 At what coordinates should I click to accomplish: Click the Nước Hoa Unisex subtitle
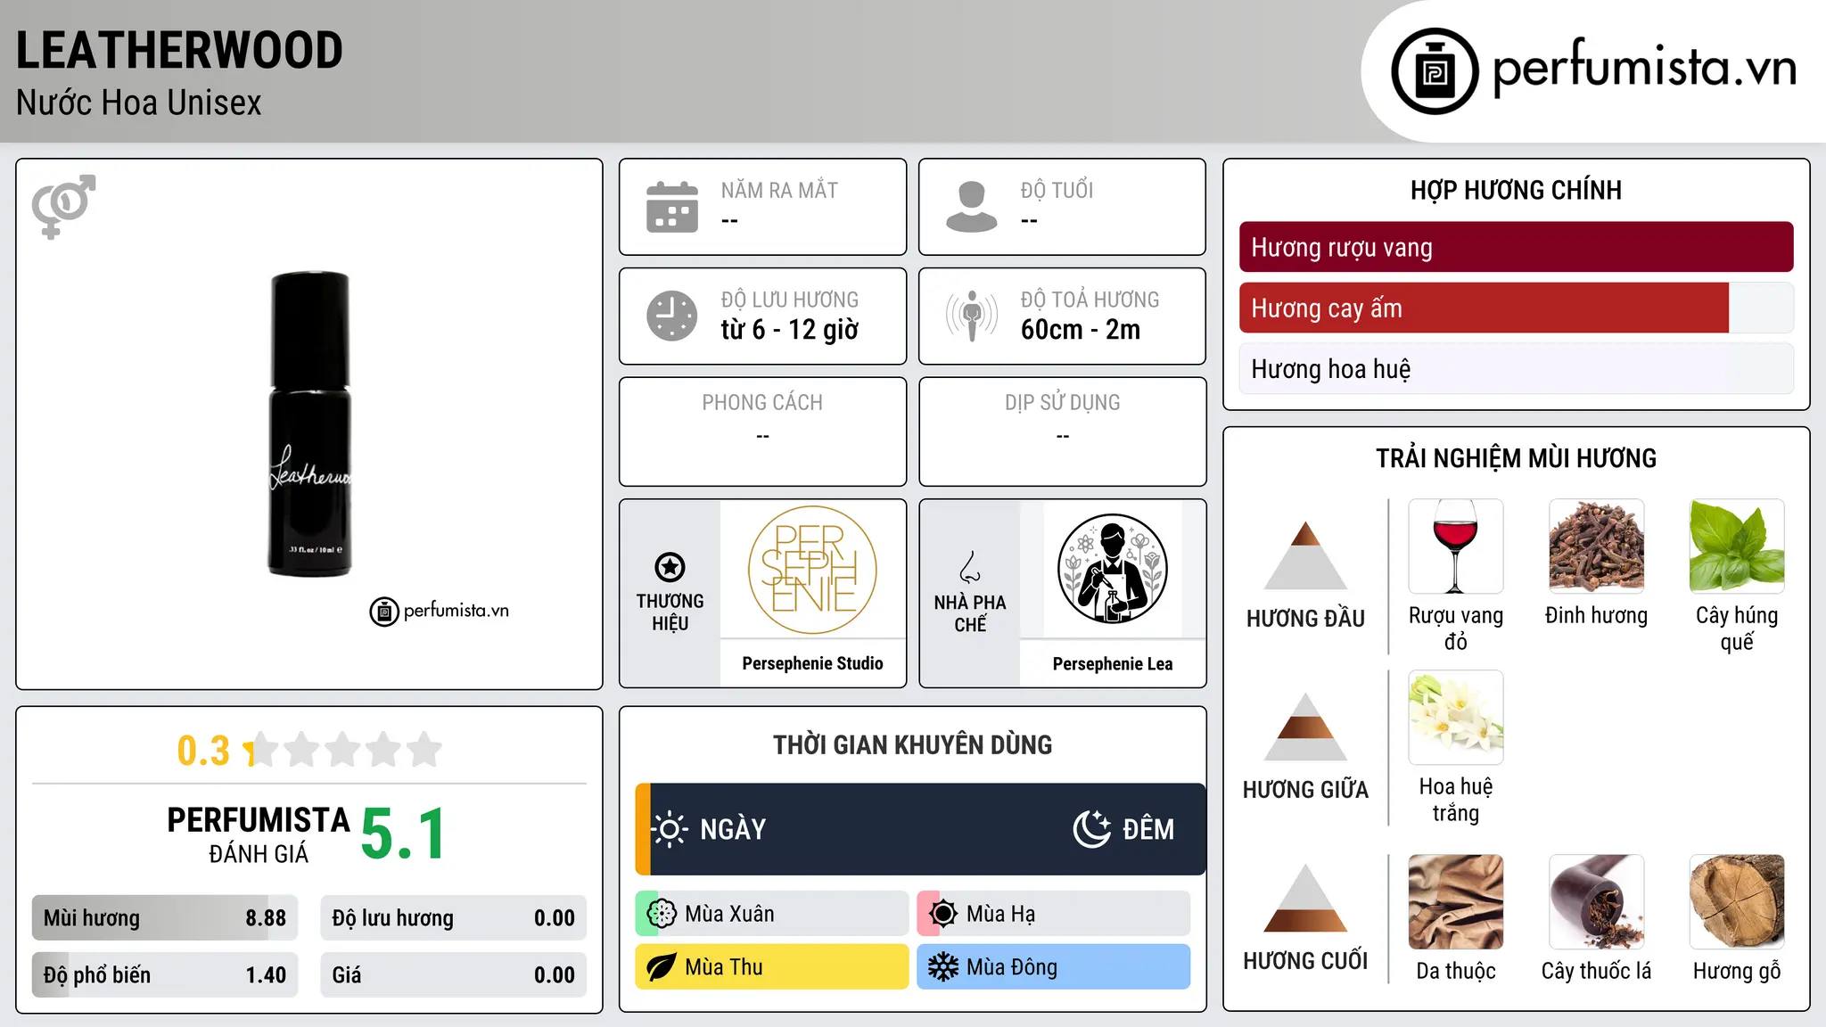point(139,103)
